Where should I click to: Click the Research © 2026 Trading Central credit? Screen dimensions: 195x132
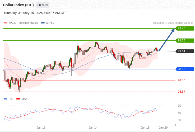point(173,23)
